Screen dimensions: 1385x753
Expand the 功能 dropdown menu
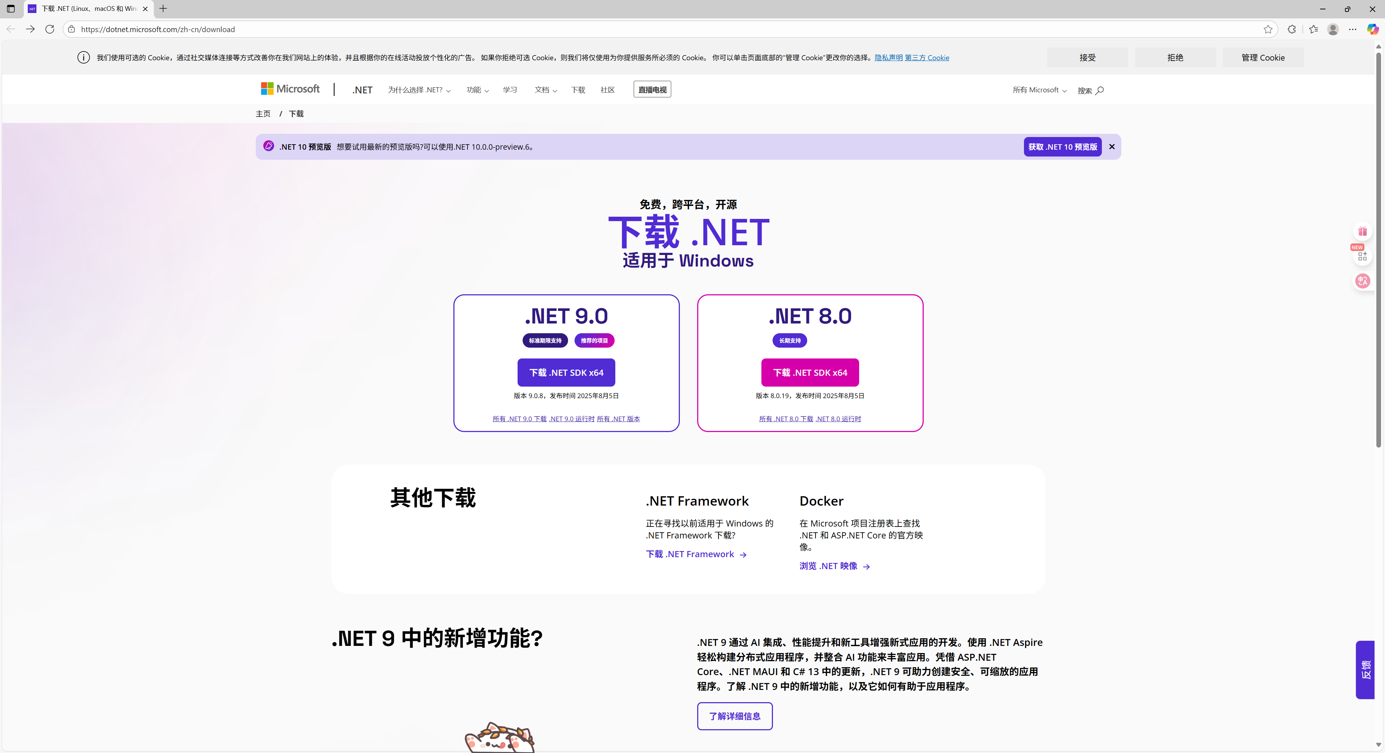[x=478, y=90]
